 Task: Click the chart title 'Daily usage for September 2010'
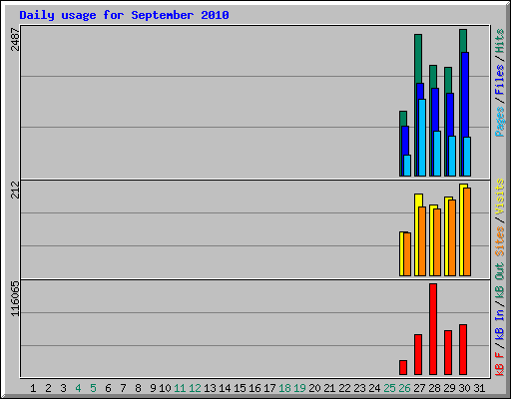coord(124,15)
